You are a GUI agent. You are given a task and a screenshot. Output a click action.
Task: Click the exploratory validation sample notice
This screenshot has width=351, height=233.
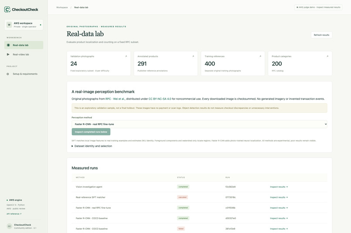pos(199,108)
